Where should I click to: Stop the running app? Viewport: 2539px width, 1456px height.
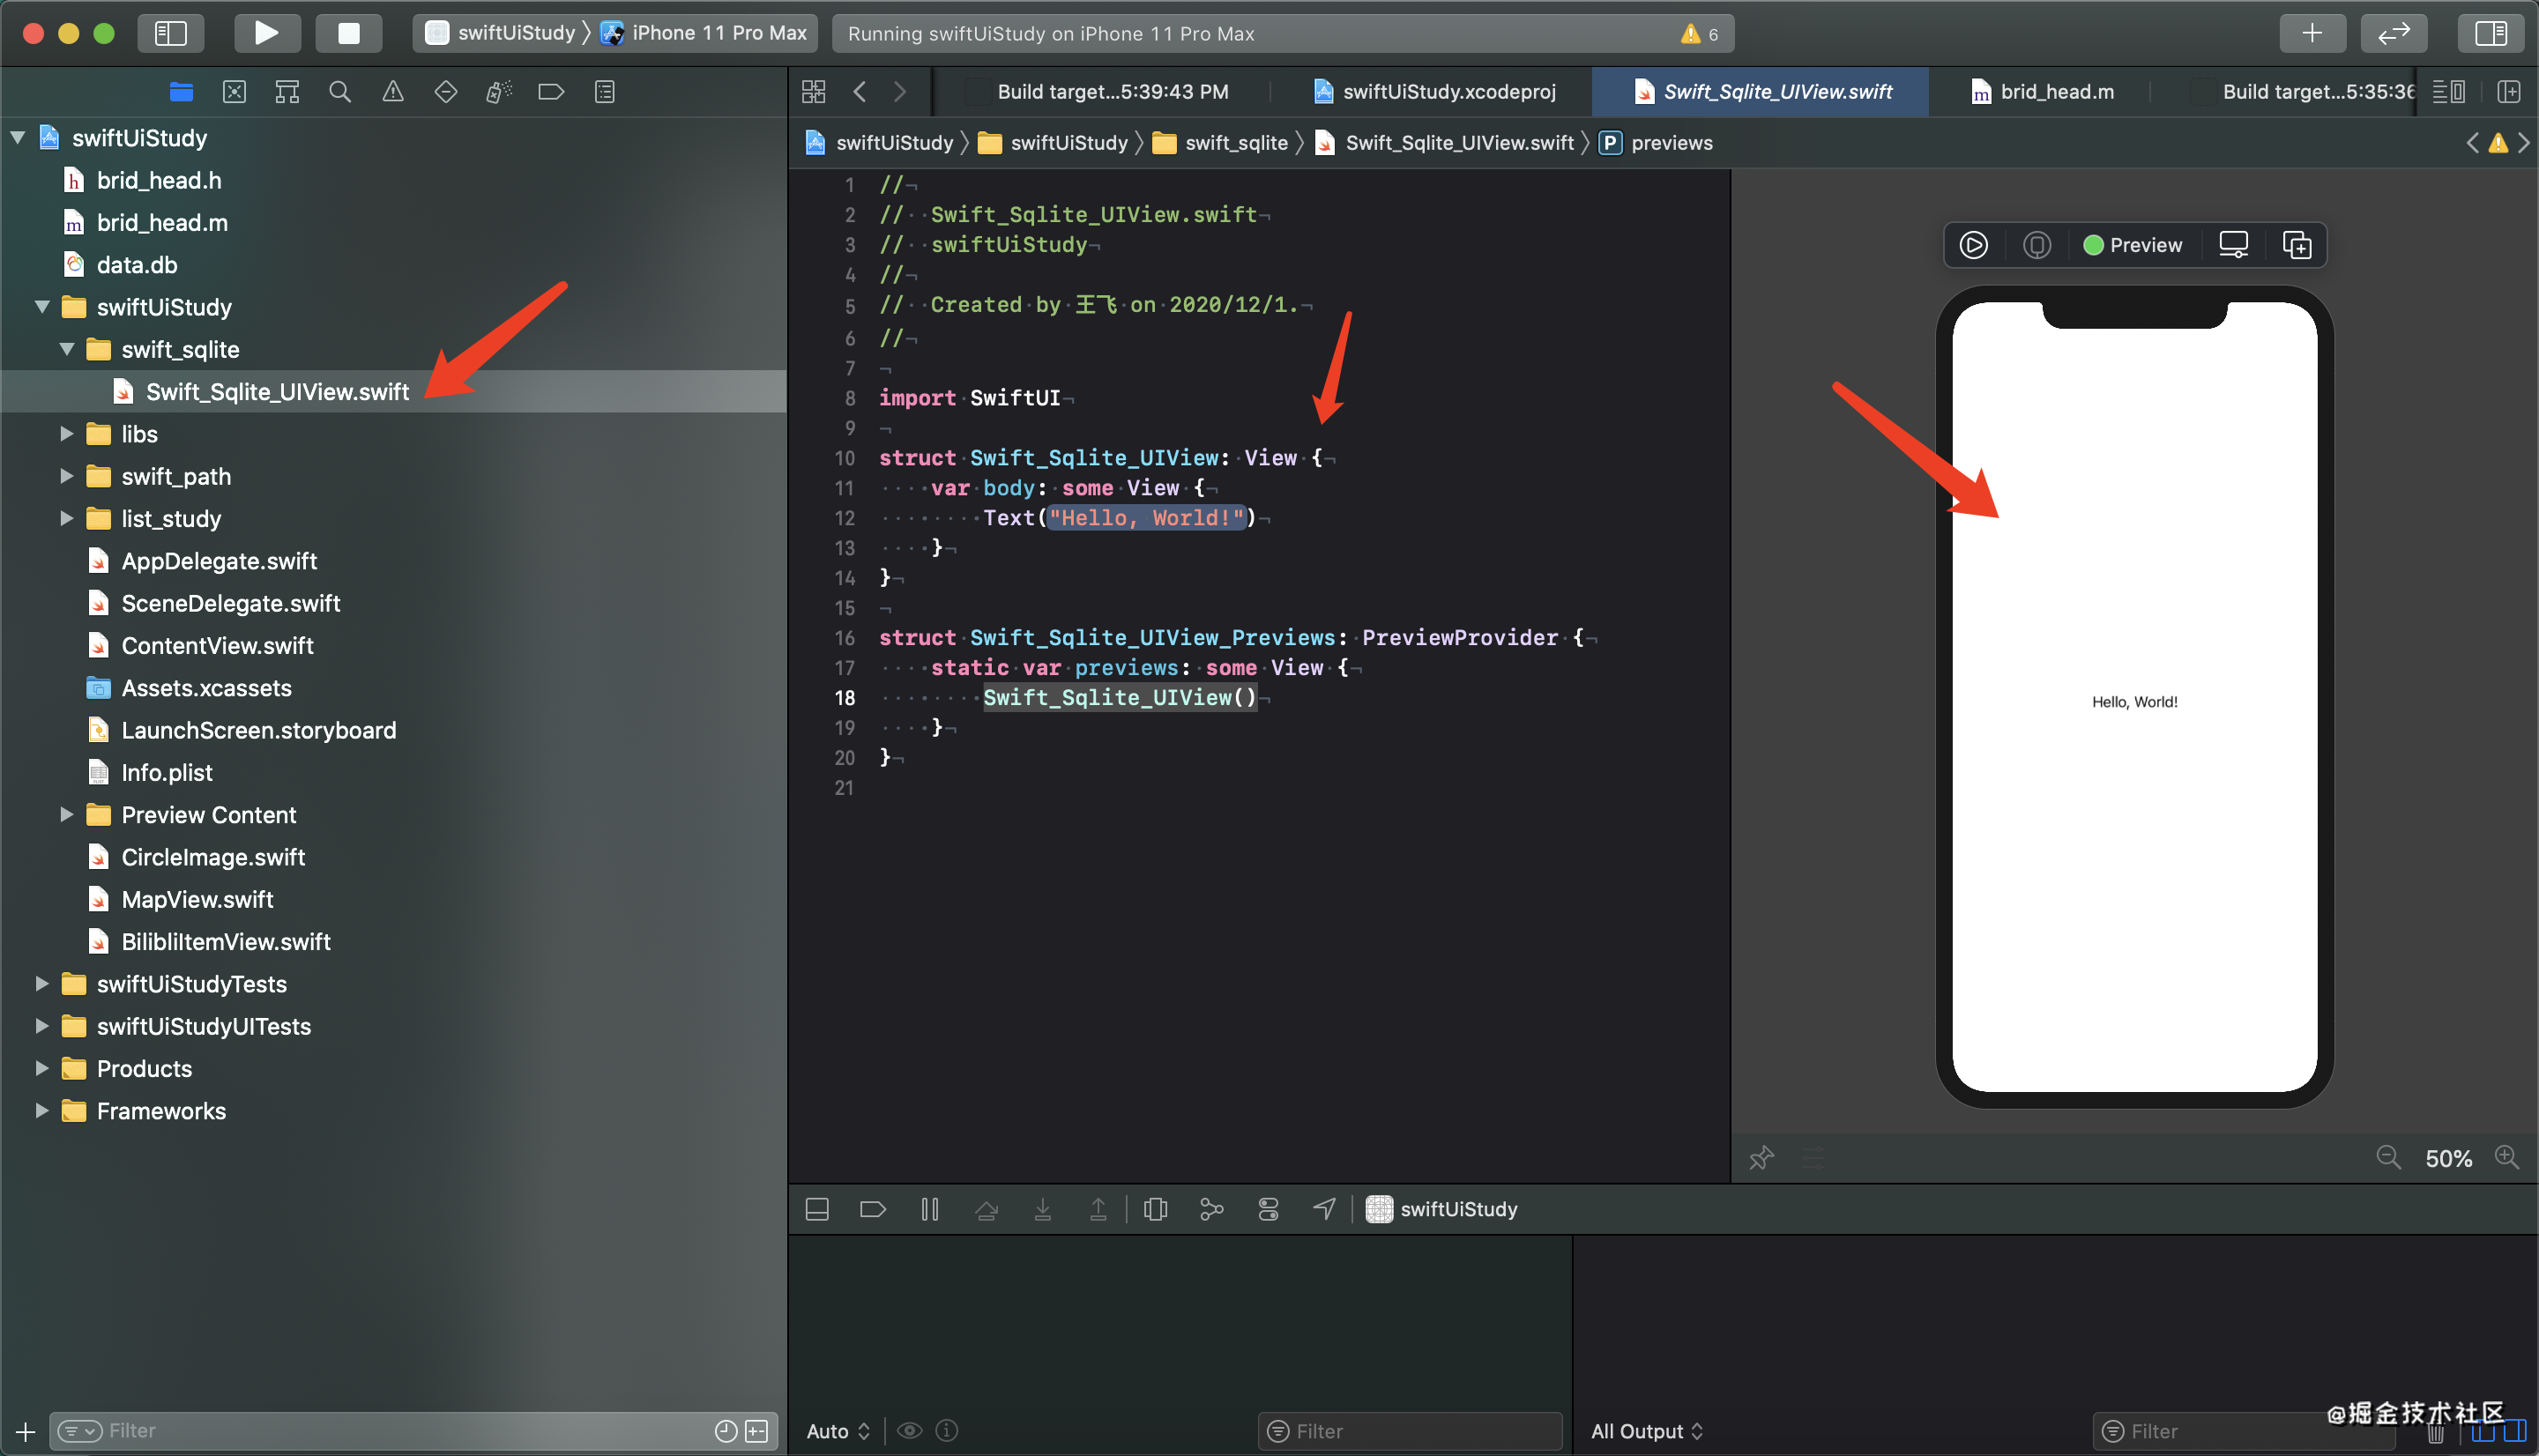pos(348,33)
